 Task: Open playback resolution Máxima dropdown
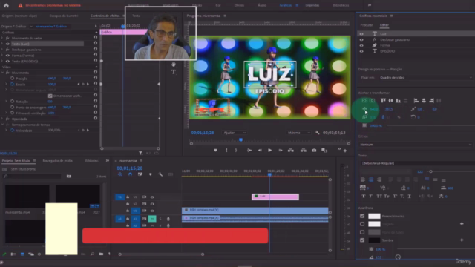click(x=298, y=133)
